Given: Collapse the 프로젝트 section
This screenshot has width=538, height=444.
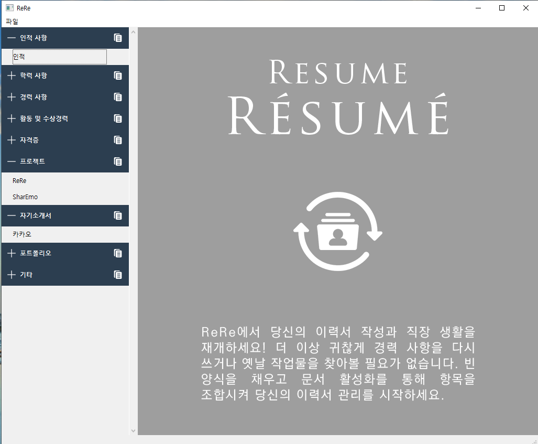Looking at the screenshot, I should (12, 161).
